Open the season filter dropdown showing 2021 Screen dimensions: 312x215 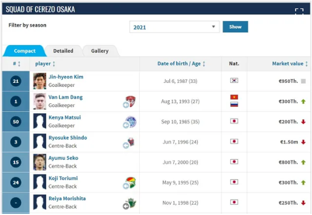tap(175, 27)
